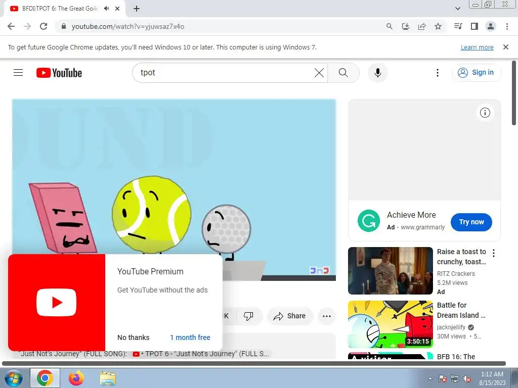
Task: Bookmark this tab with the star icon
Action: [438, 26]
